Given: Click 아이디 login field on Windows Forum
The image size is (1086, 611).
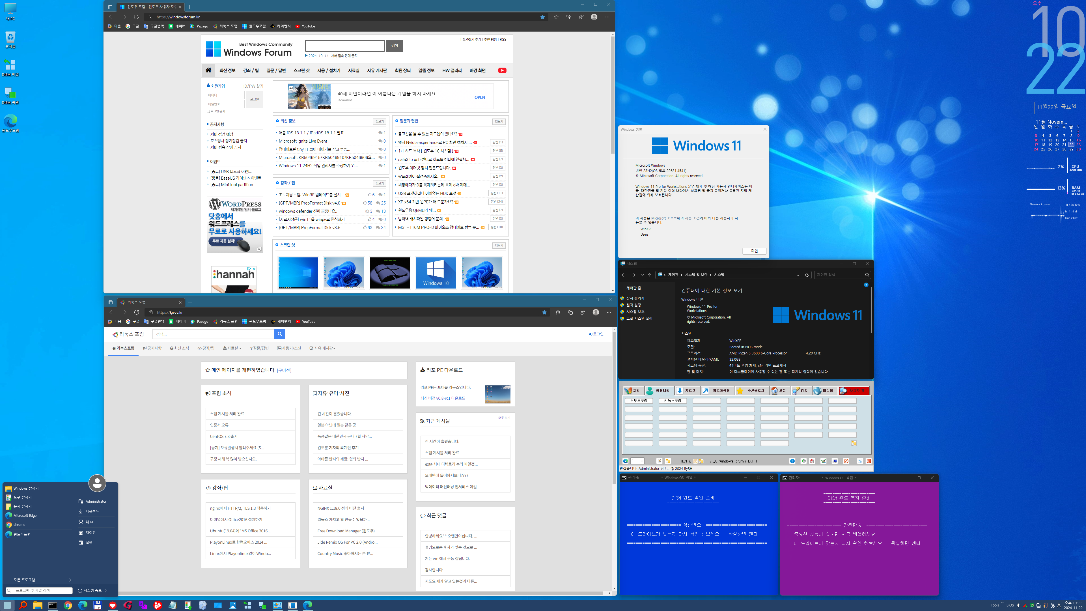Looking at the screenshot, I should point(225,95).
